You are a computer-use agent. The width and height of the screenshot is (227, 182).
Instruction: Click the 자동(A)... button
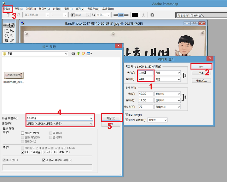point(201,81)
